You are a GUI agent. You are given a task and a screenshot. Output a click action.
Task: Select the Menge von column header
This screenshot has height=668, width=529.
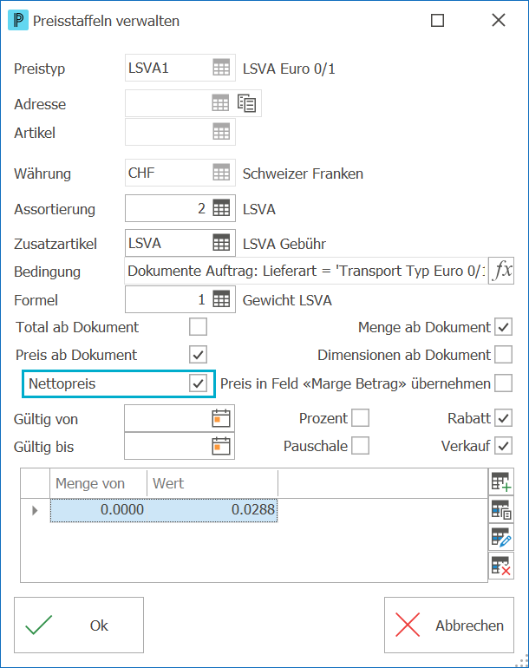coord(98,483)
